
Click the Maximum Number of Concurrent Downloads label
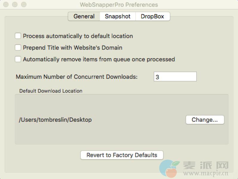click(77, 77)
